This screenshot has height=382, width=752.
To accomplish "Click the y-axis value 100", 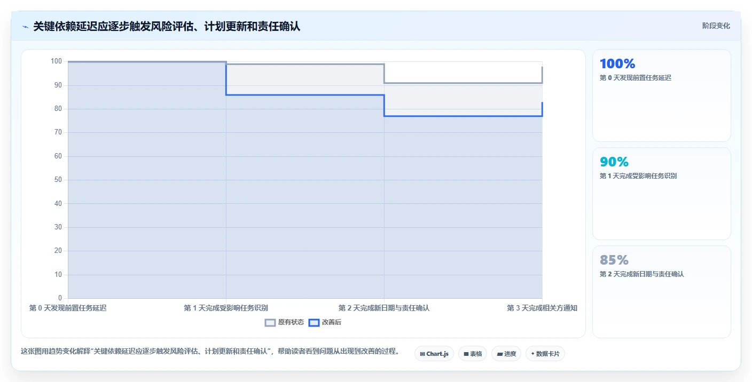I will pyautogui.click(x=57, y=61).
